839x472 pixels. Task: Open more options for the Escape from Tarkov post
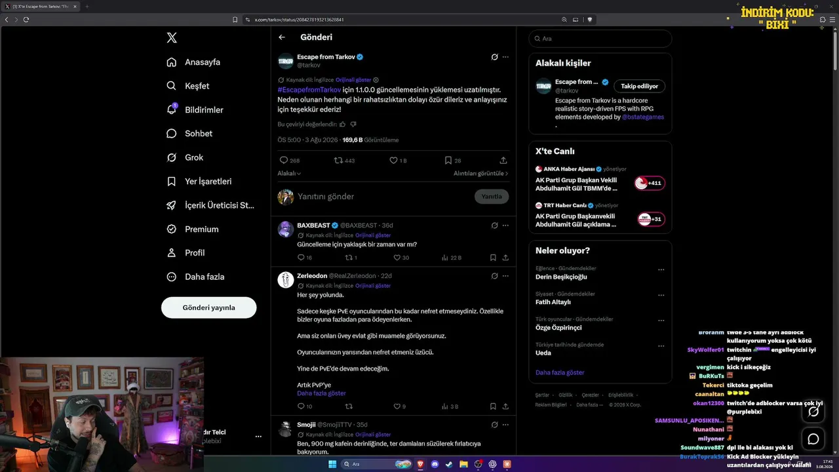click(505, 57)
